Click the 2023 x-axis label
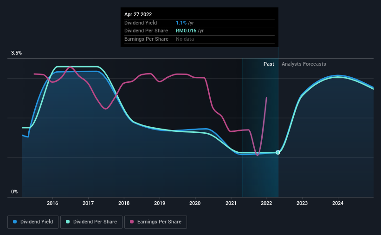 pos(302,203)
